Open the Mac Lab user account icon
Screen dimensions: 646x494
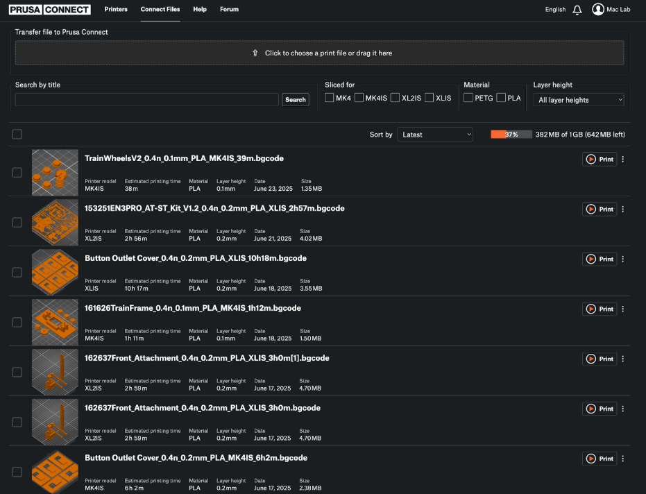coord(597,10)
